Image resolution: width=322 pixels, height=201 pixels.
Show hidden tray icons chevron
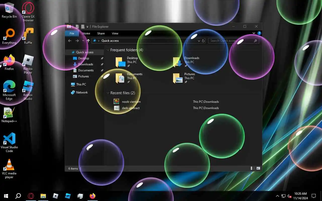277,196
